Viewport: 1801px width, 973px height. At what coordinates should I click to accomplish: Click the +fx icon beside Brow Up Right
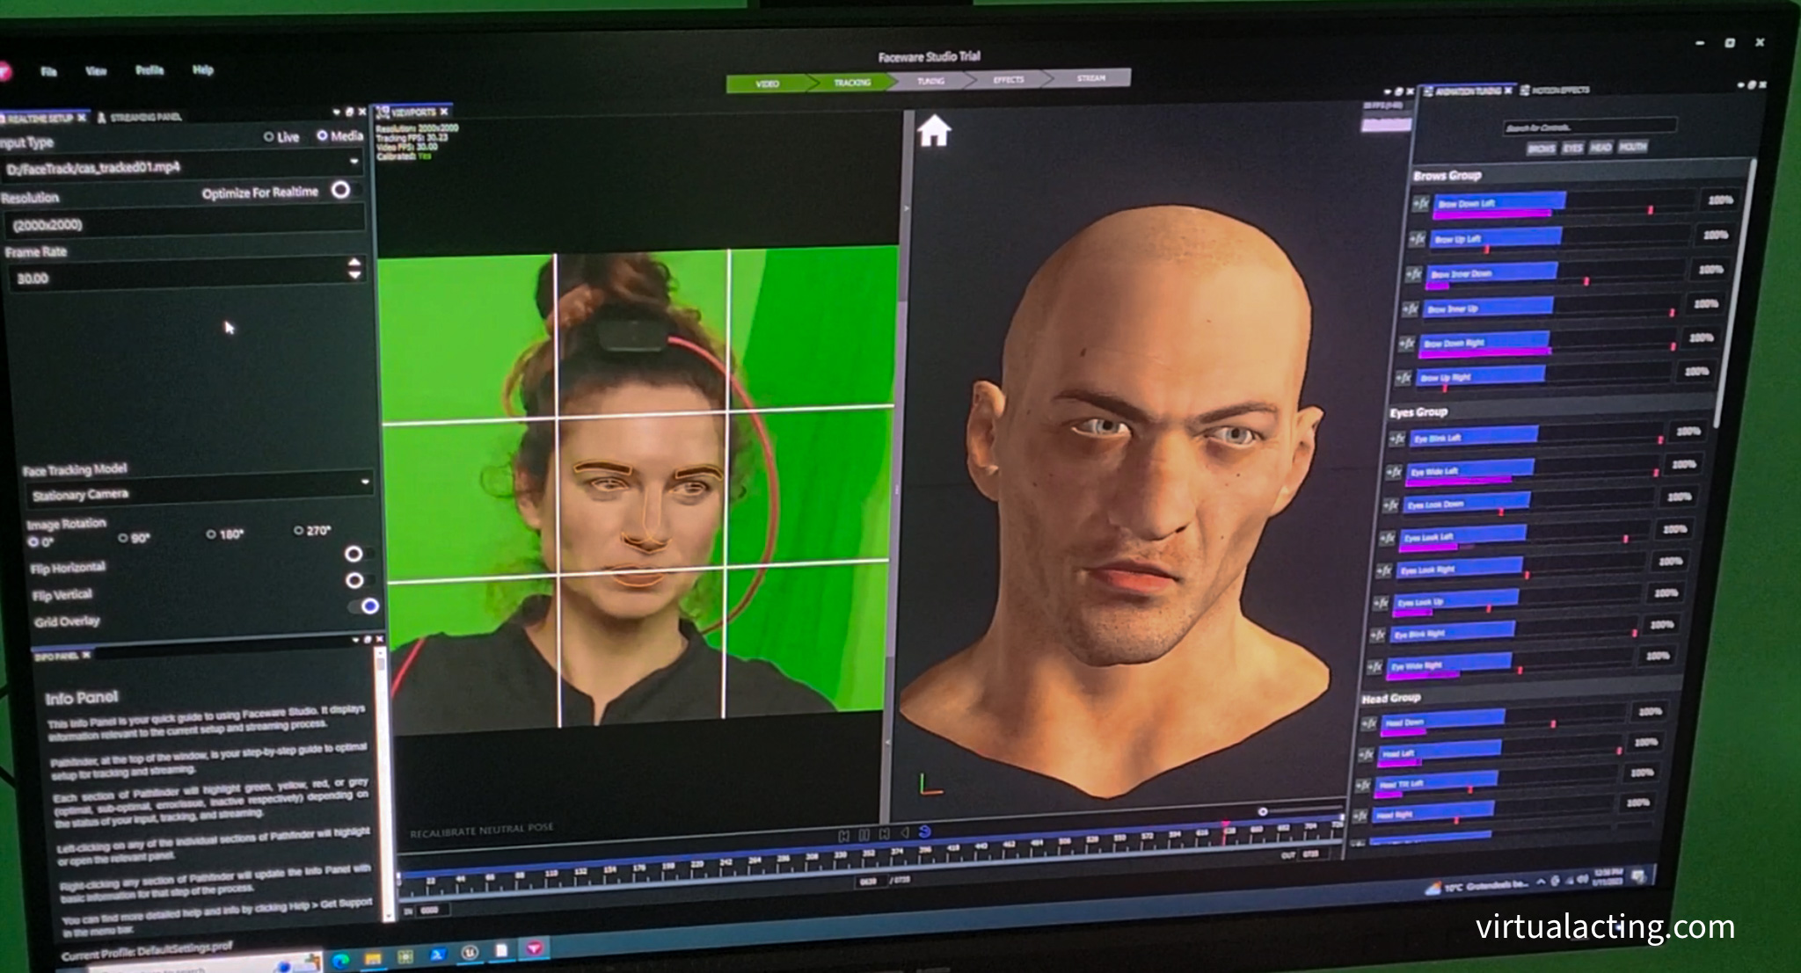pyautogui.click(x=1403, y=378)
